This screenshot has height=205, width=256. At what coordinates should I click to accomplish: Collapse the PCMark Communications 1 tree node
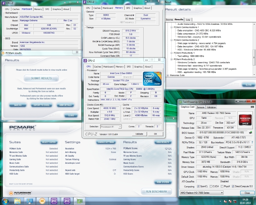tap(172, 27)
